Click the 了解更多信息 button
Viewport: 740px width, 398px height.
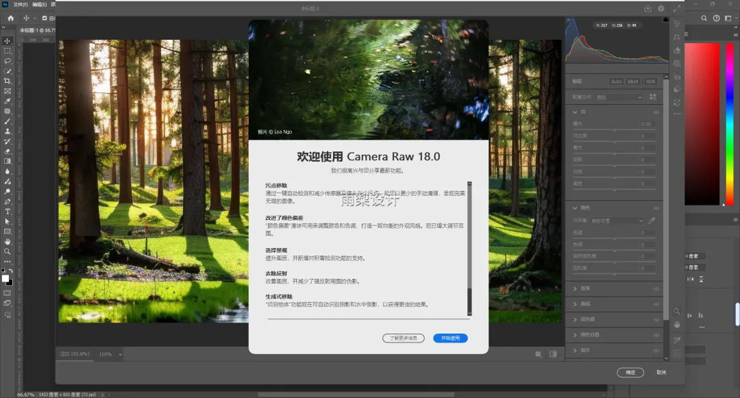404,338
